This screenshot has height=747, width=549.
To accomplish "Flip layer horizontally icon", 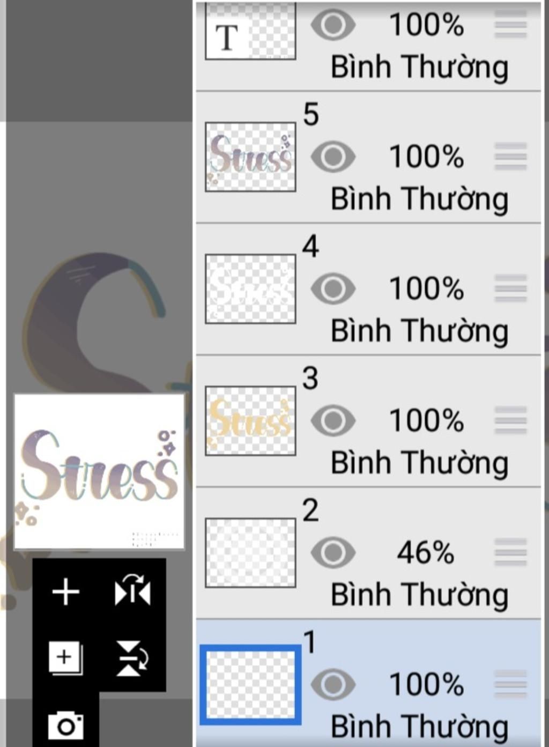I will tap(132, 591).
